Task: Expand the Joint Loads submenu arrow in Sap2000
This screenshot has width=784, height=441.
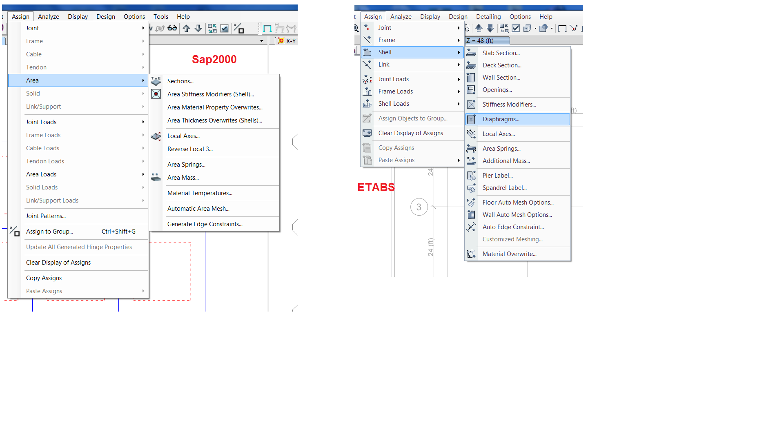Action: point(143,122)
